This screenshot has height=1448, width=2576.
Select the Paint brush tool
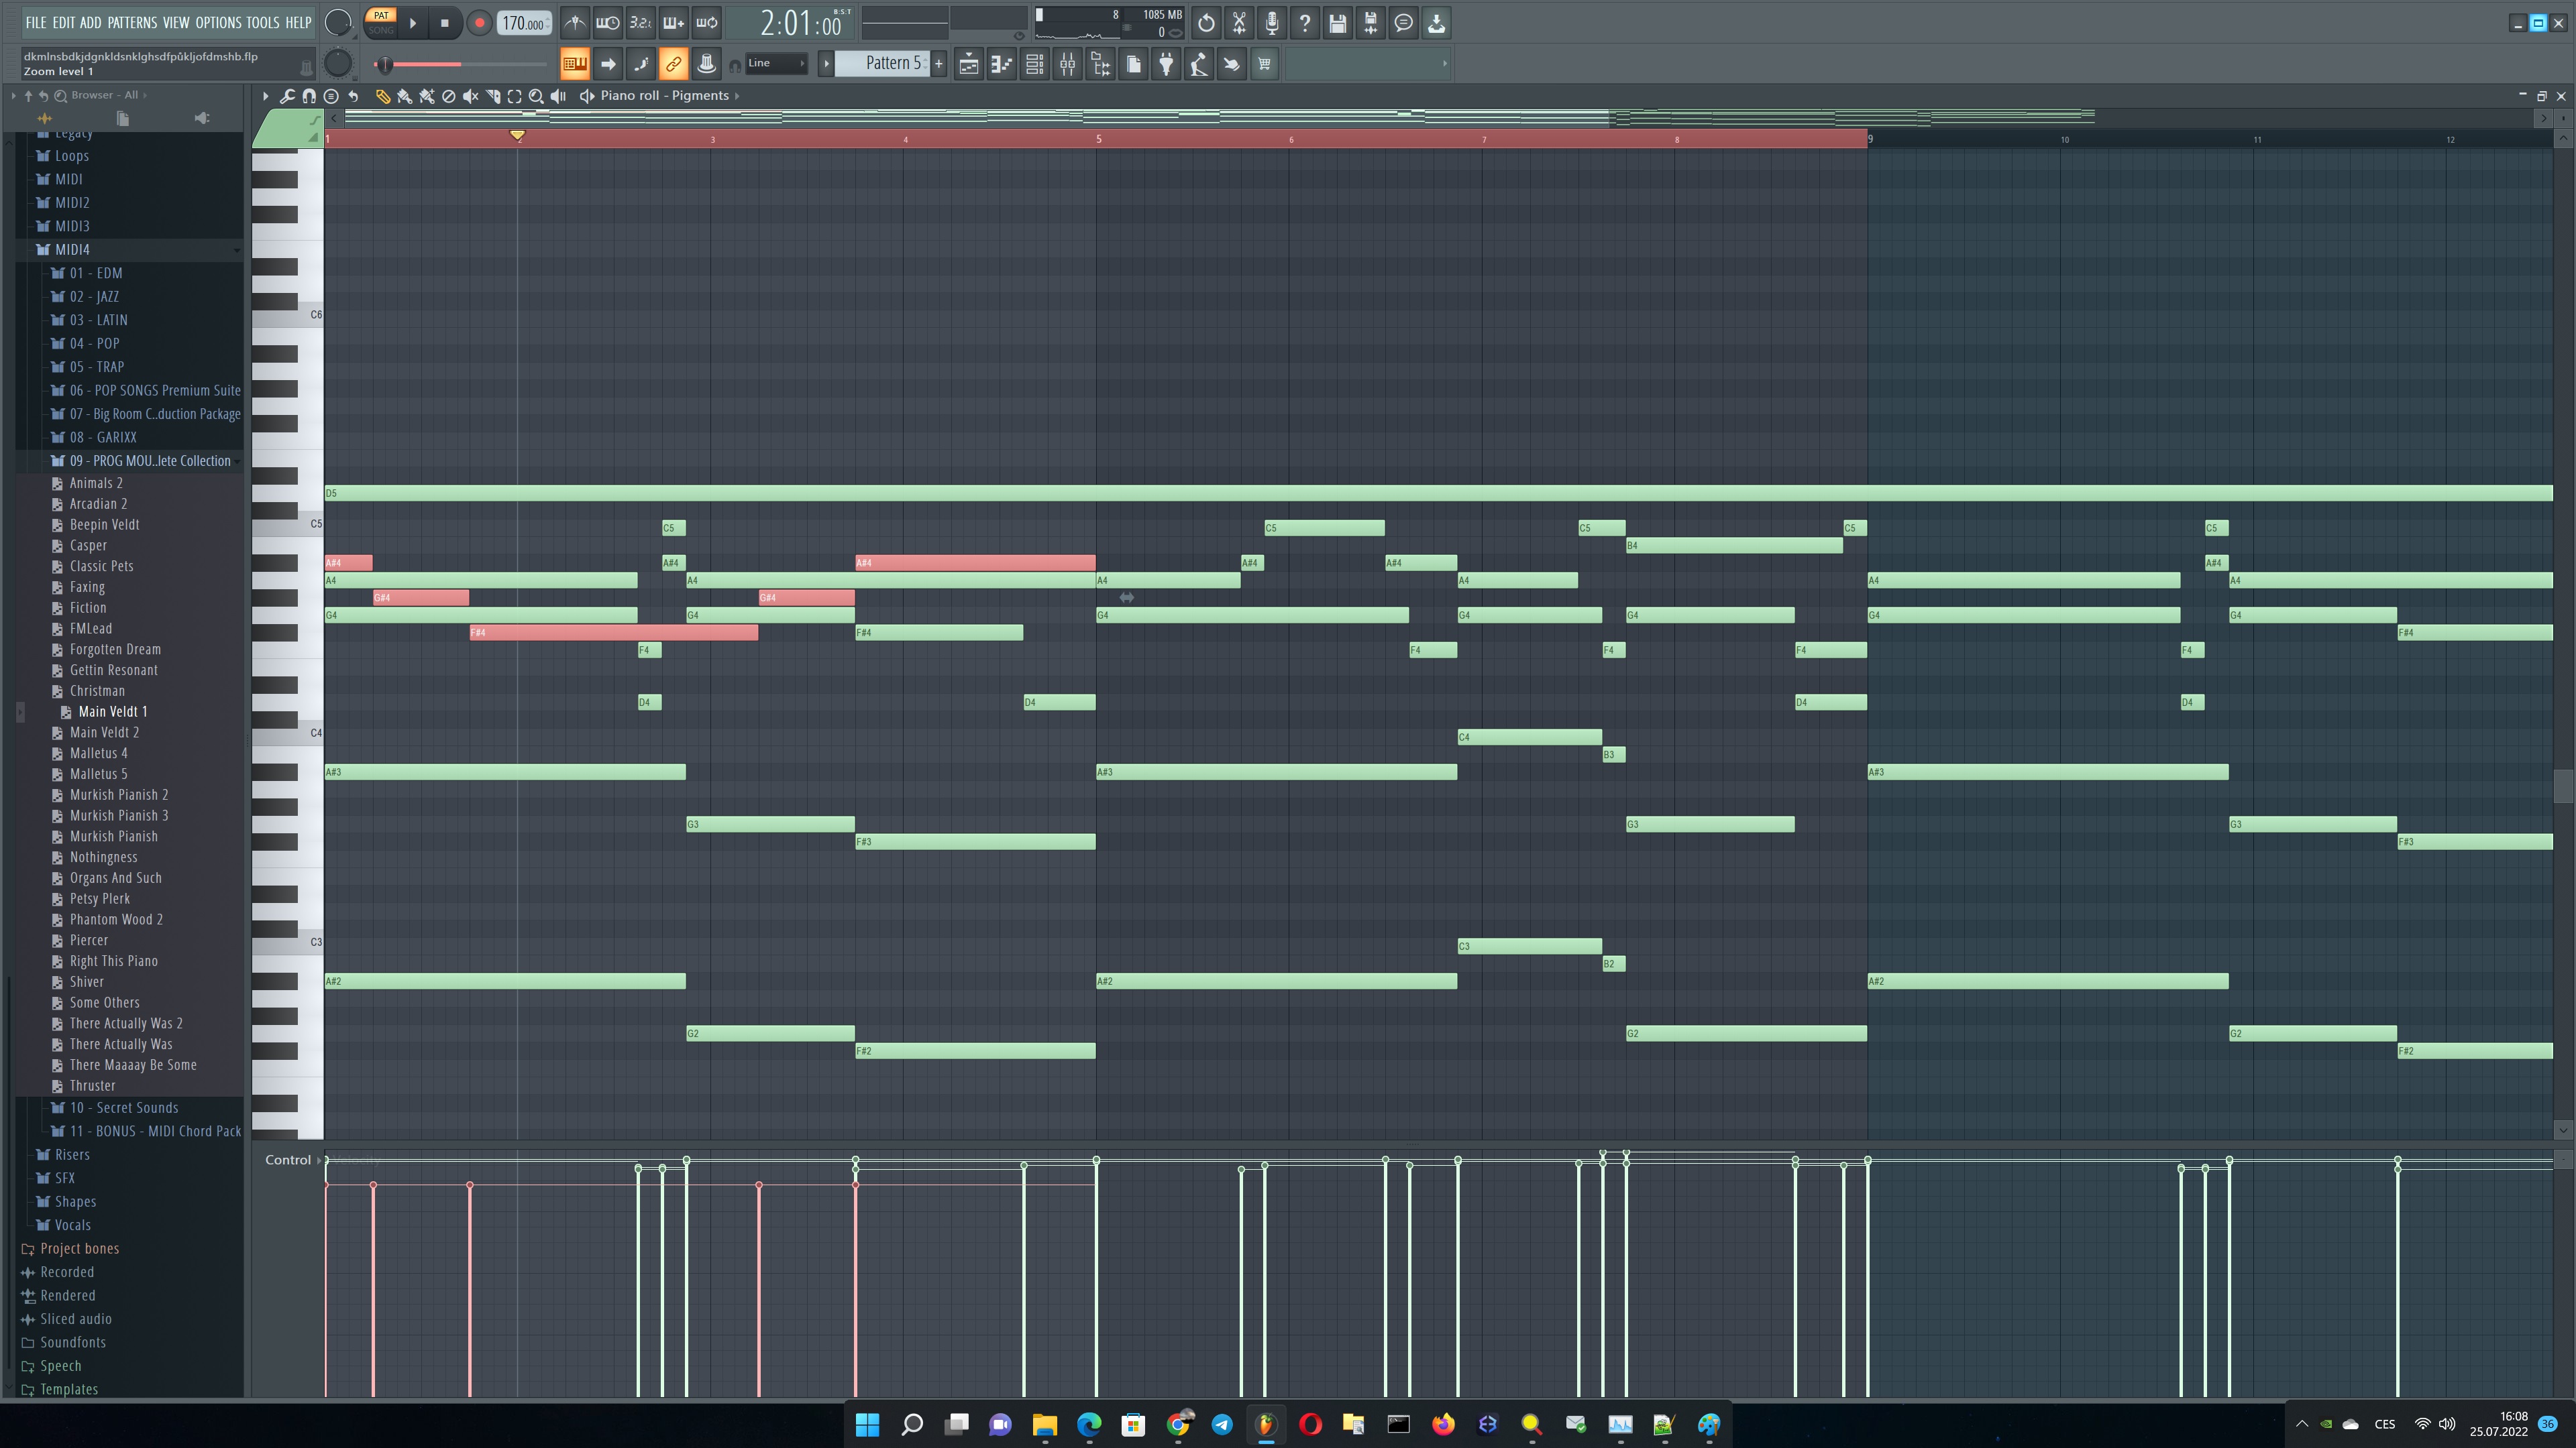click(404, 96)
